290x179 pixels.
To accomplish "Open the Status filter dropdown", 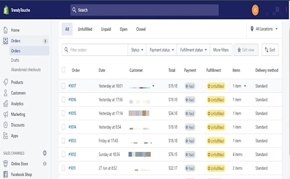I will coord(137,50).
